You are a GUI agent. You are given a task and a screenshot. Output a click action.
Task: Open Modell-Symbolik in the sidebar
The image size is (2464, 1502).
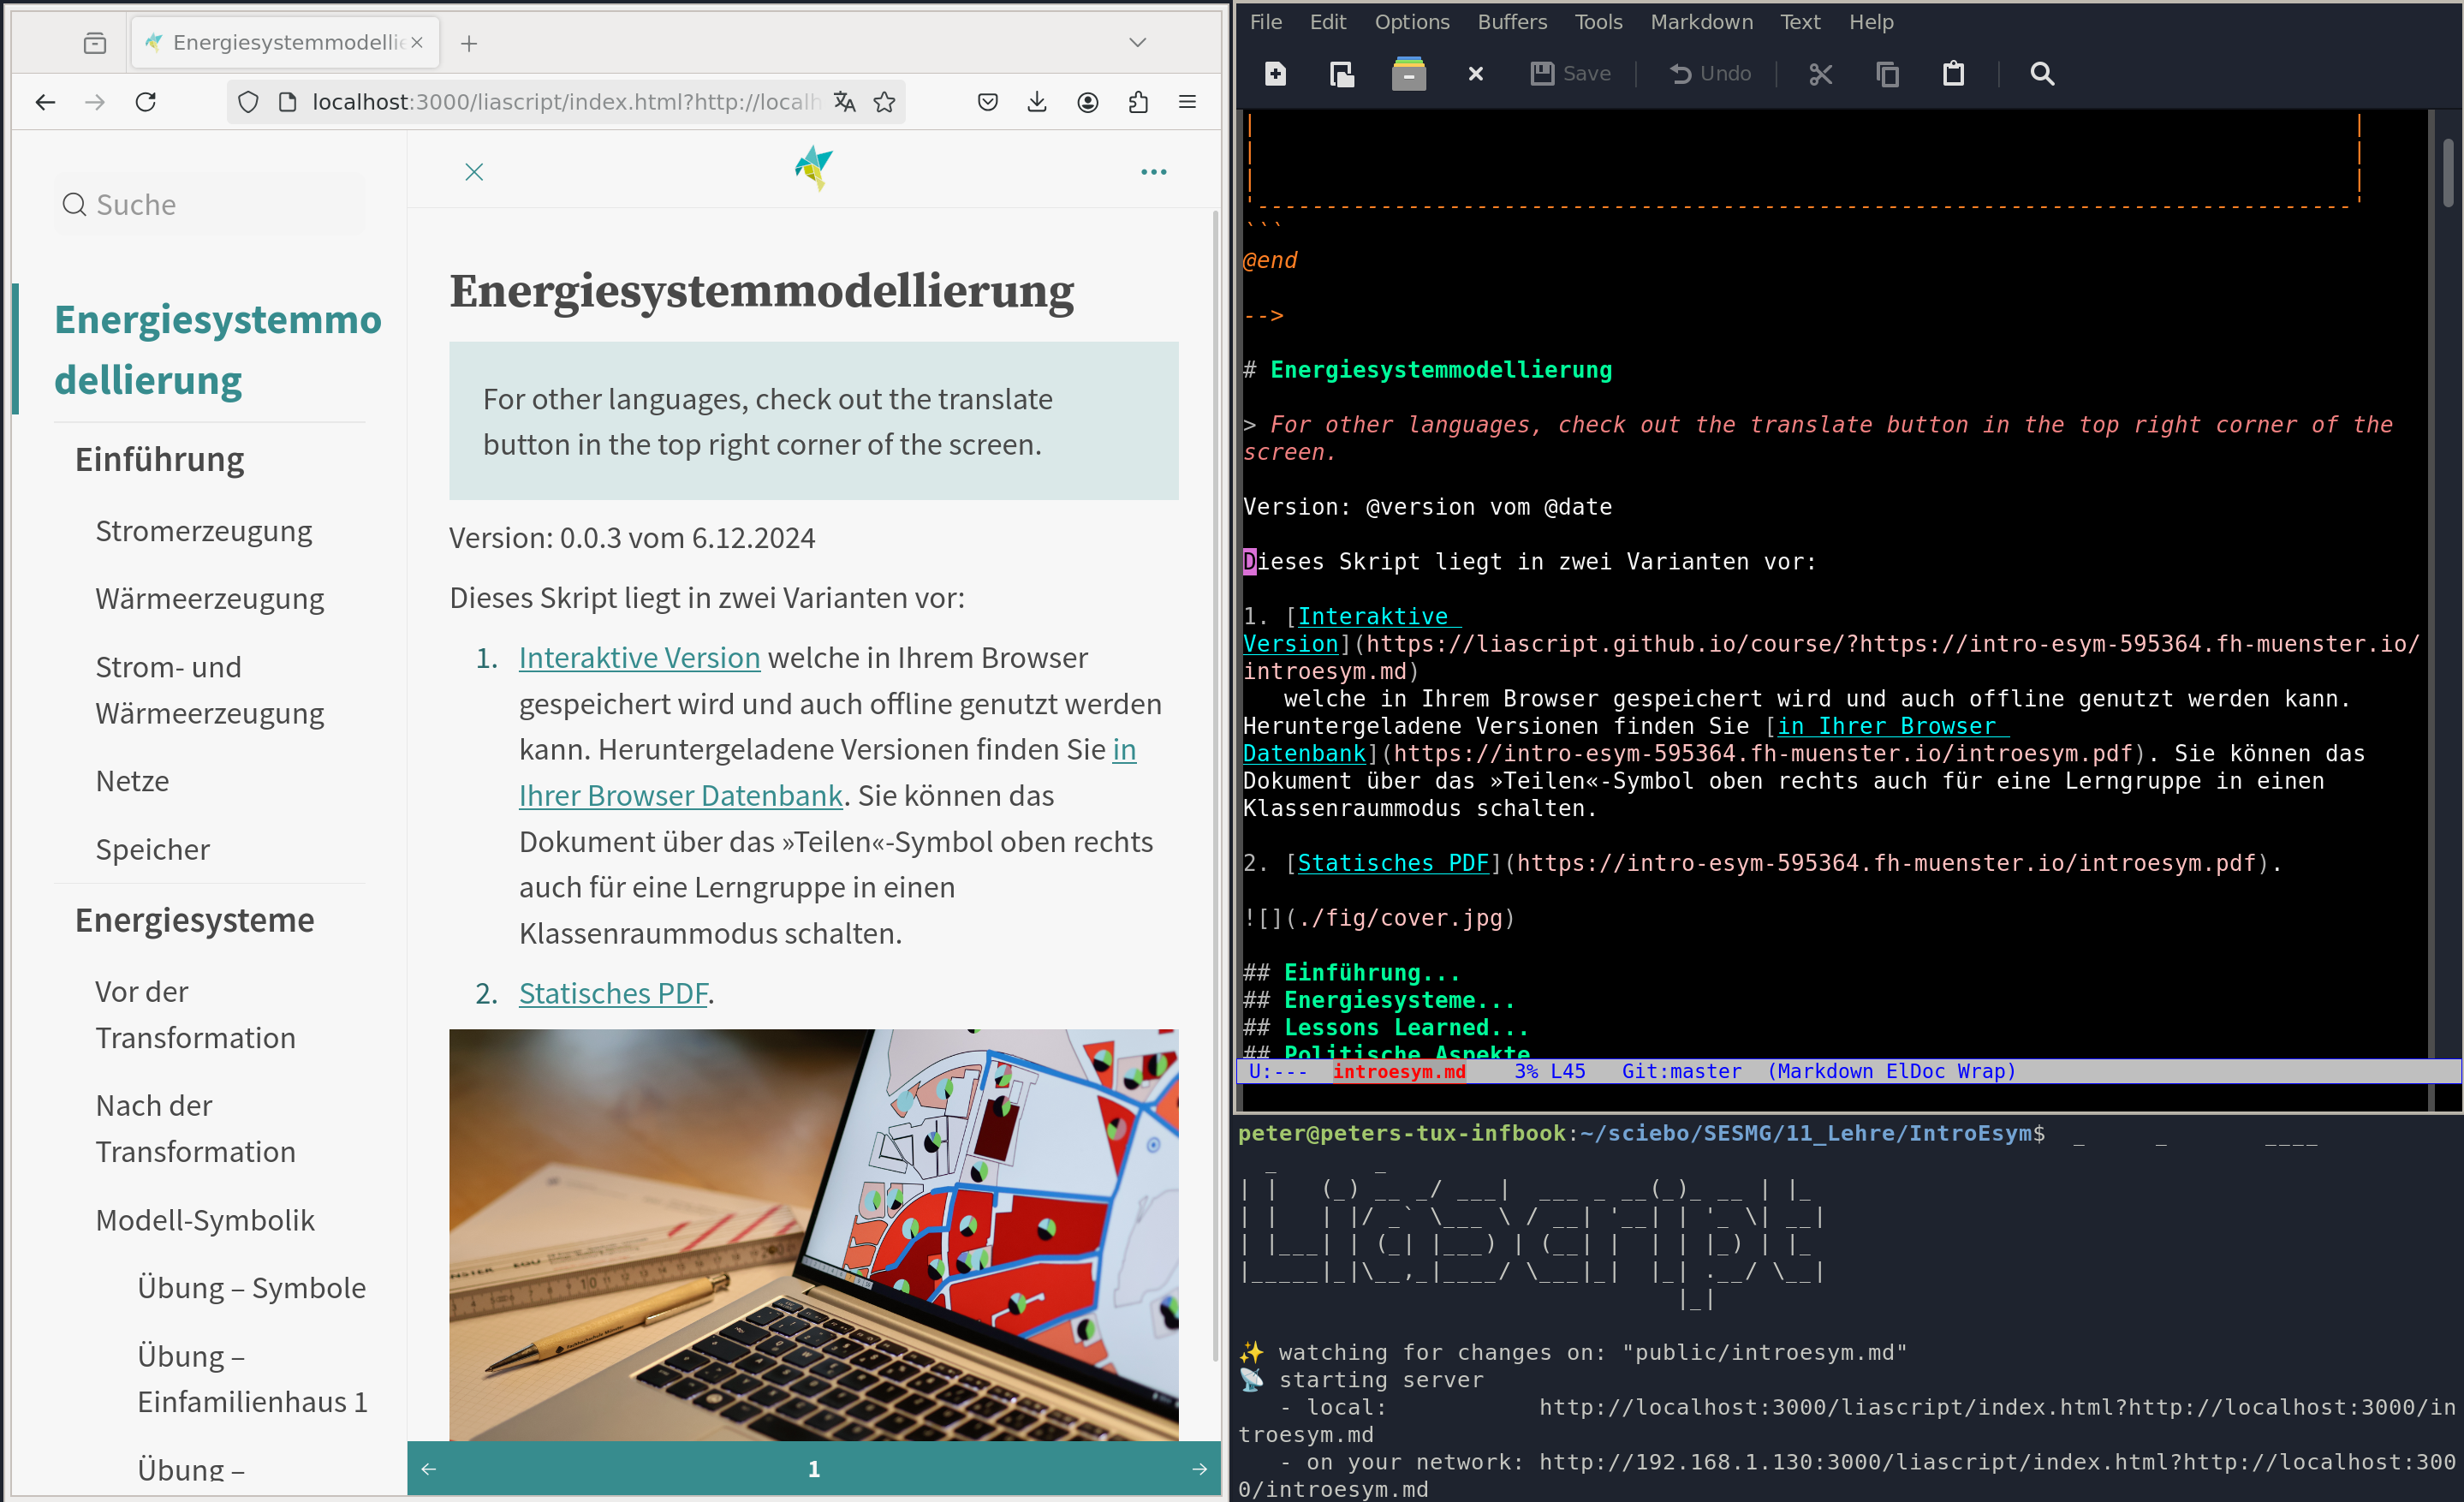tap(205, 1219)
